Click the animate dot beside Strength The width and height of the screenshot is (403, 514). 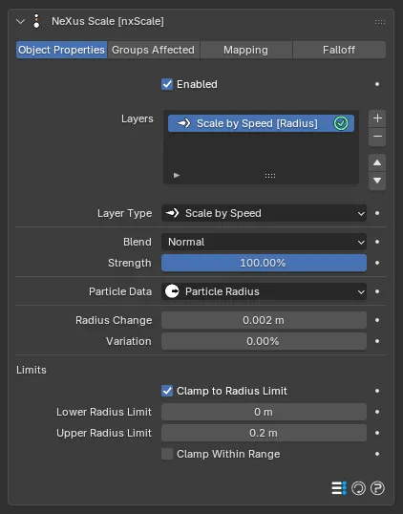[x=377, y=263]
